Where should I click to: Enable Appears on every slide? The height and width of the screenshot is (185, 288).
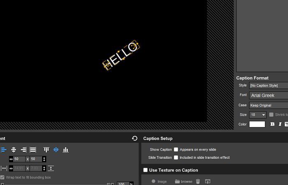click(x=176, y=149)
